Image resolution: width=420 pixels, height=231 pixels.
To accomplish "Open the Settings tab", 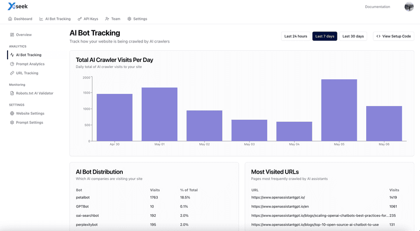I will (x=137, y=19).
